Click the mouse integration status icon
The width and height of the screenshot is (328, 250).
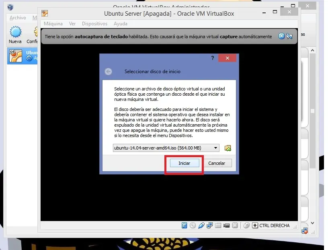[247, 225]
